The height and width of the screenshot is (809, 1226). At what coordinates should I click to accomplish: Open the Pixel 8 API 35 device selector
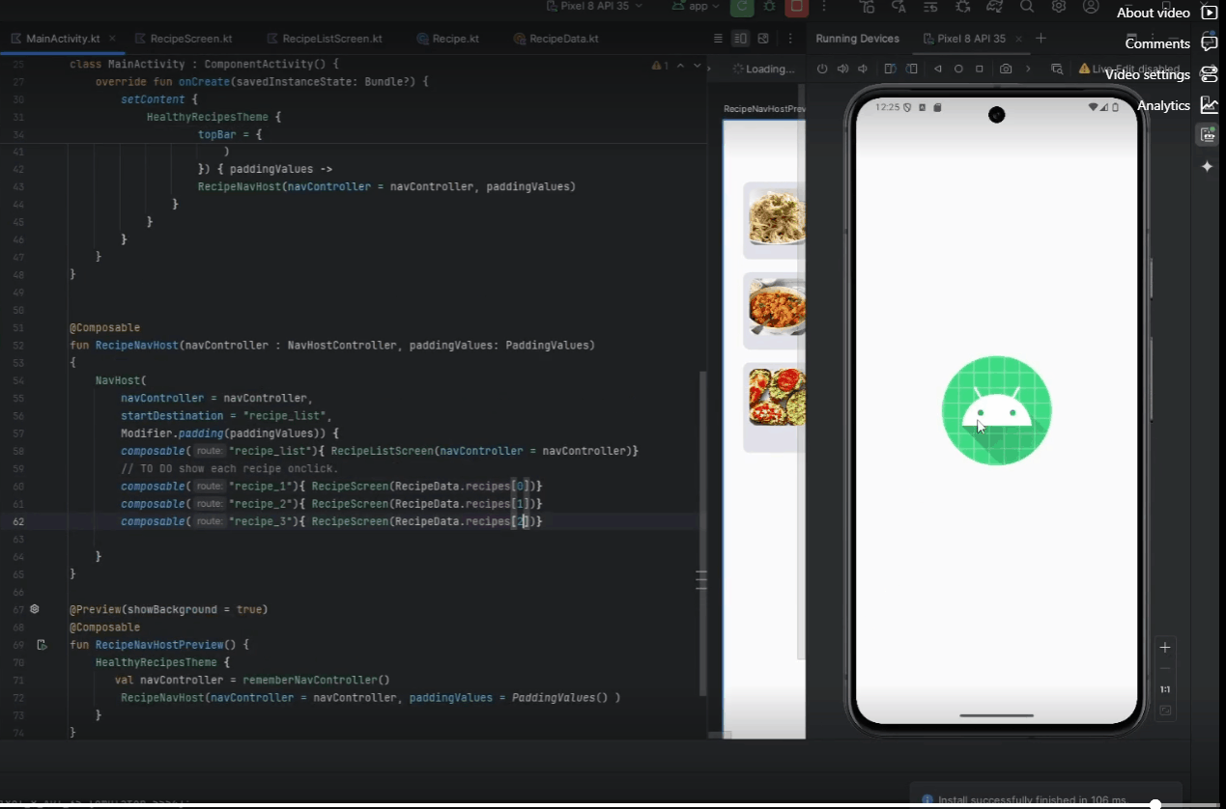[592, 6]
